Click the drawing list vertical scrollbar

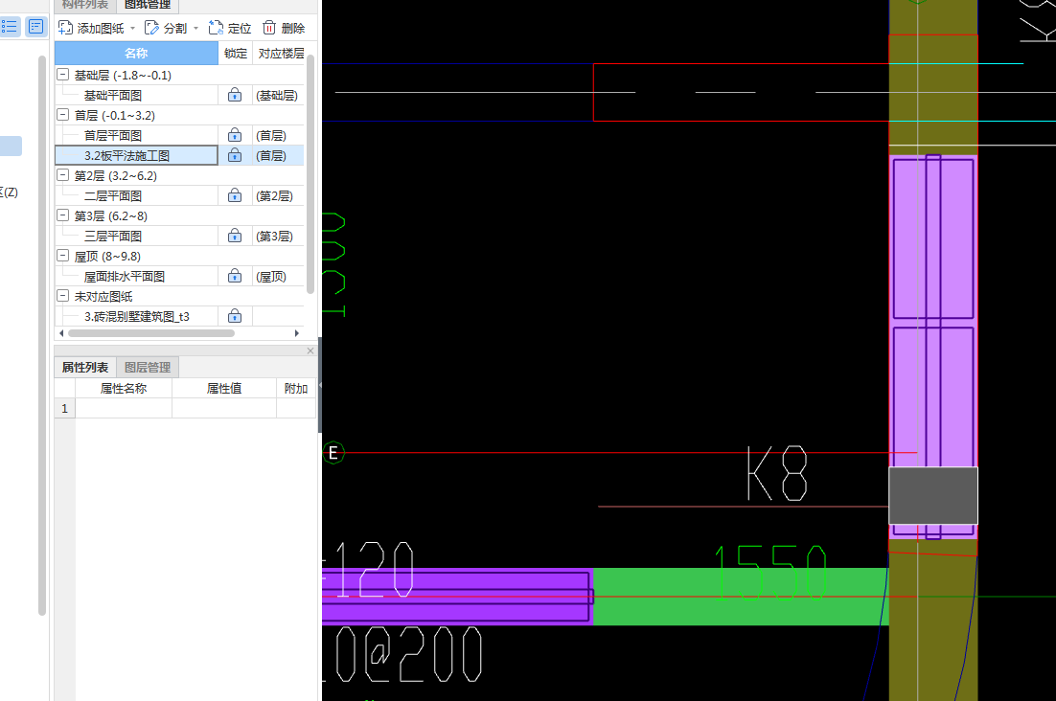click(x=310, y=173)
